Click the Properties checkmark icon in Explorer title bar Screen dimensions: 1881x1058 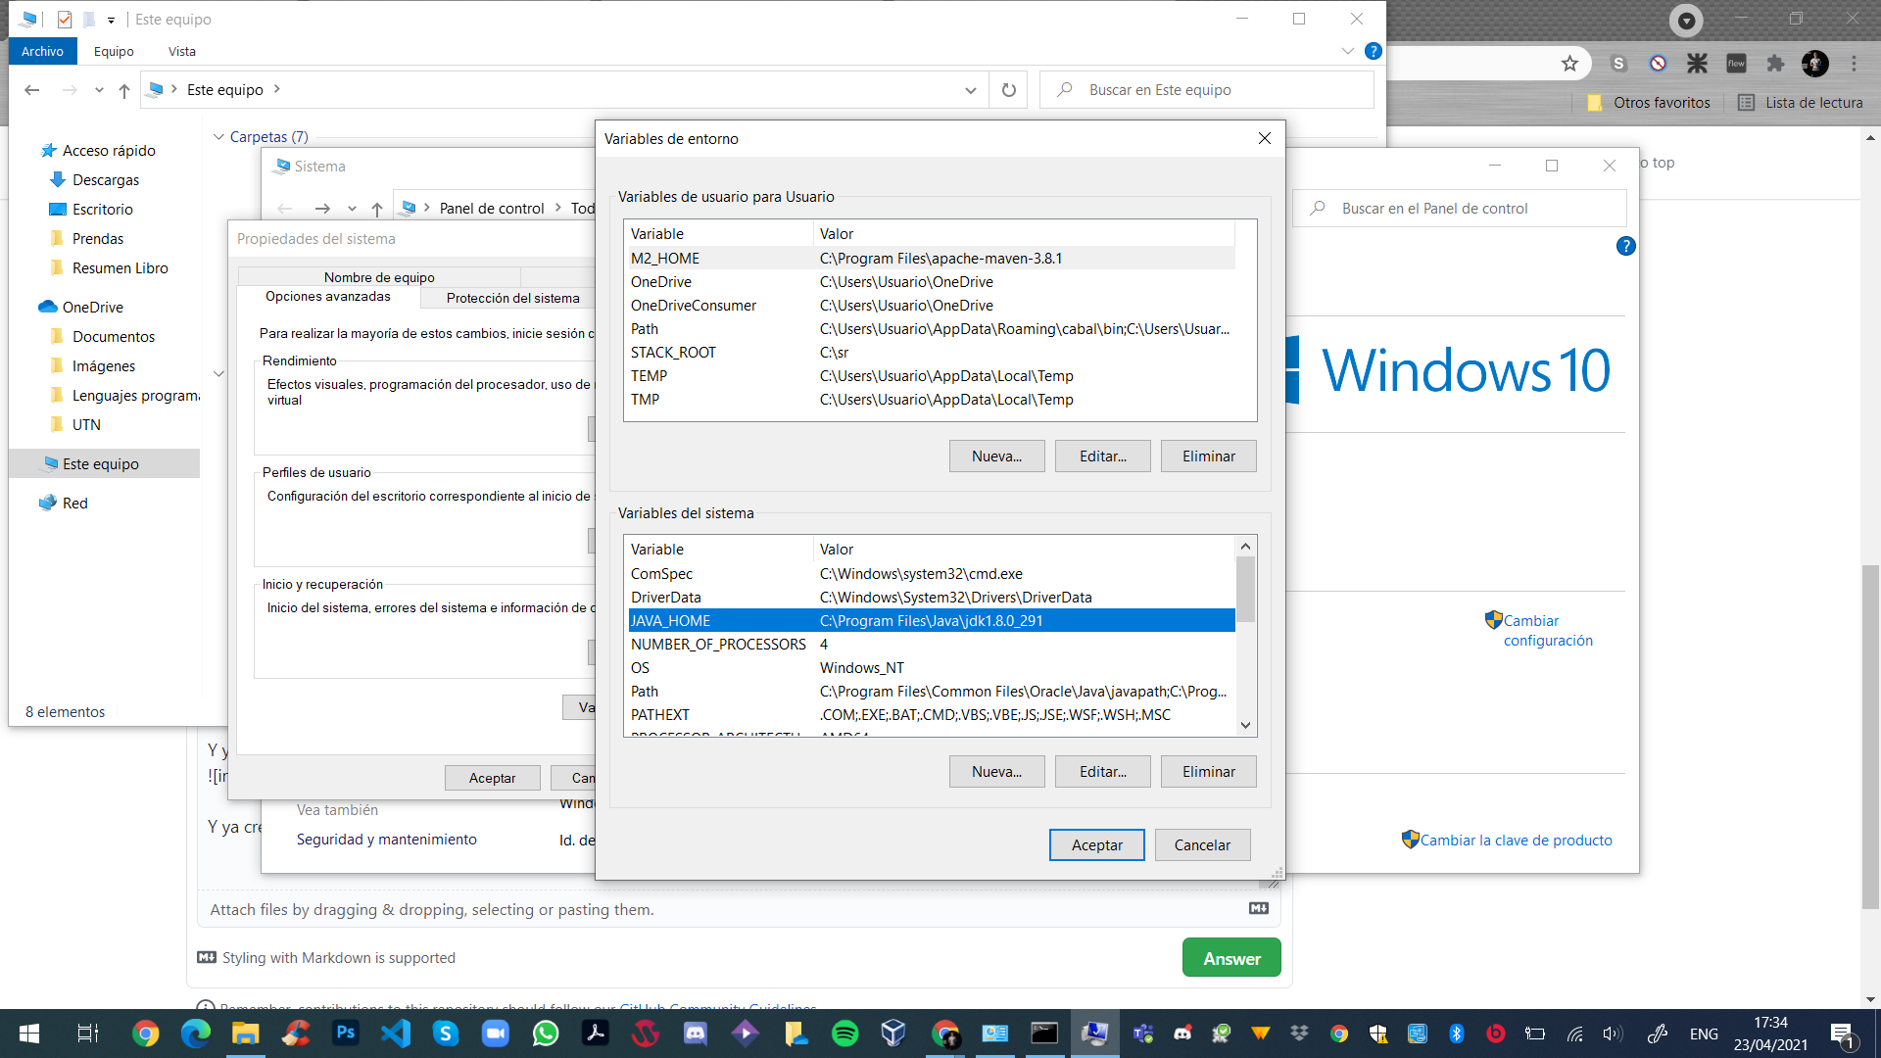coord(65,20)
